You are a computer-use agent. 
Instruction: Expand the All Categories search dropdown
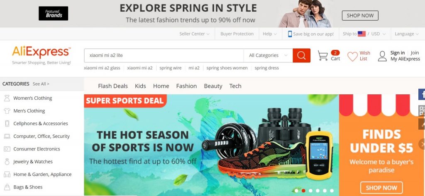[x=268, y=55]
